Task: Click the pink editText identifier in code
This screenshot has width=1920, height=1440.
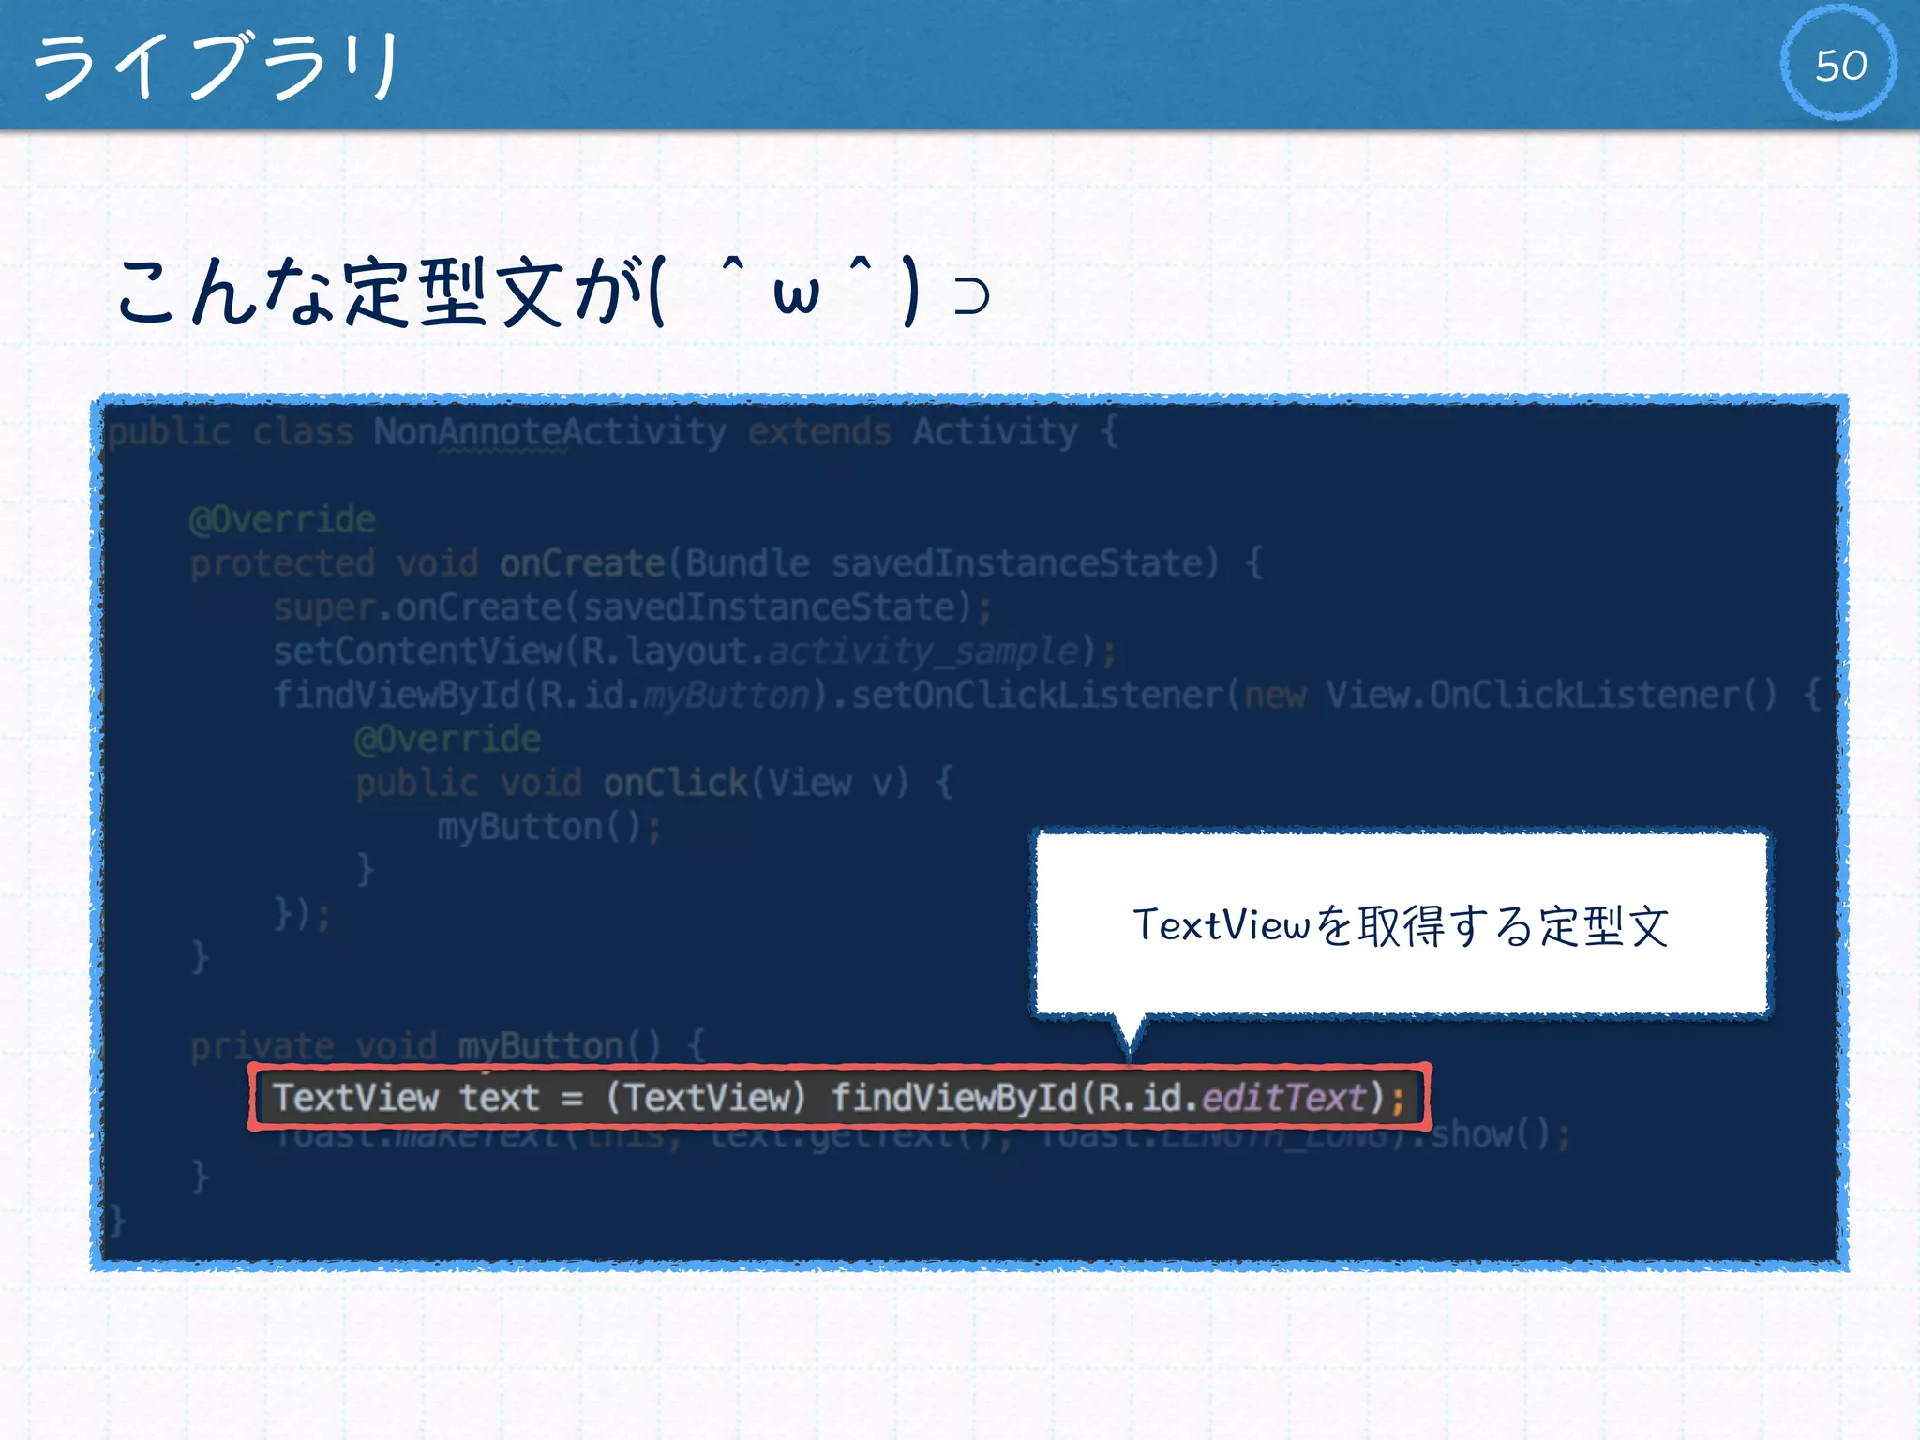Action: [1282, 1097]
